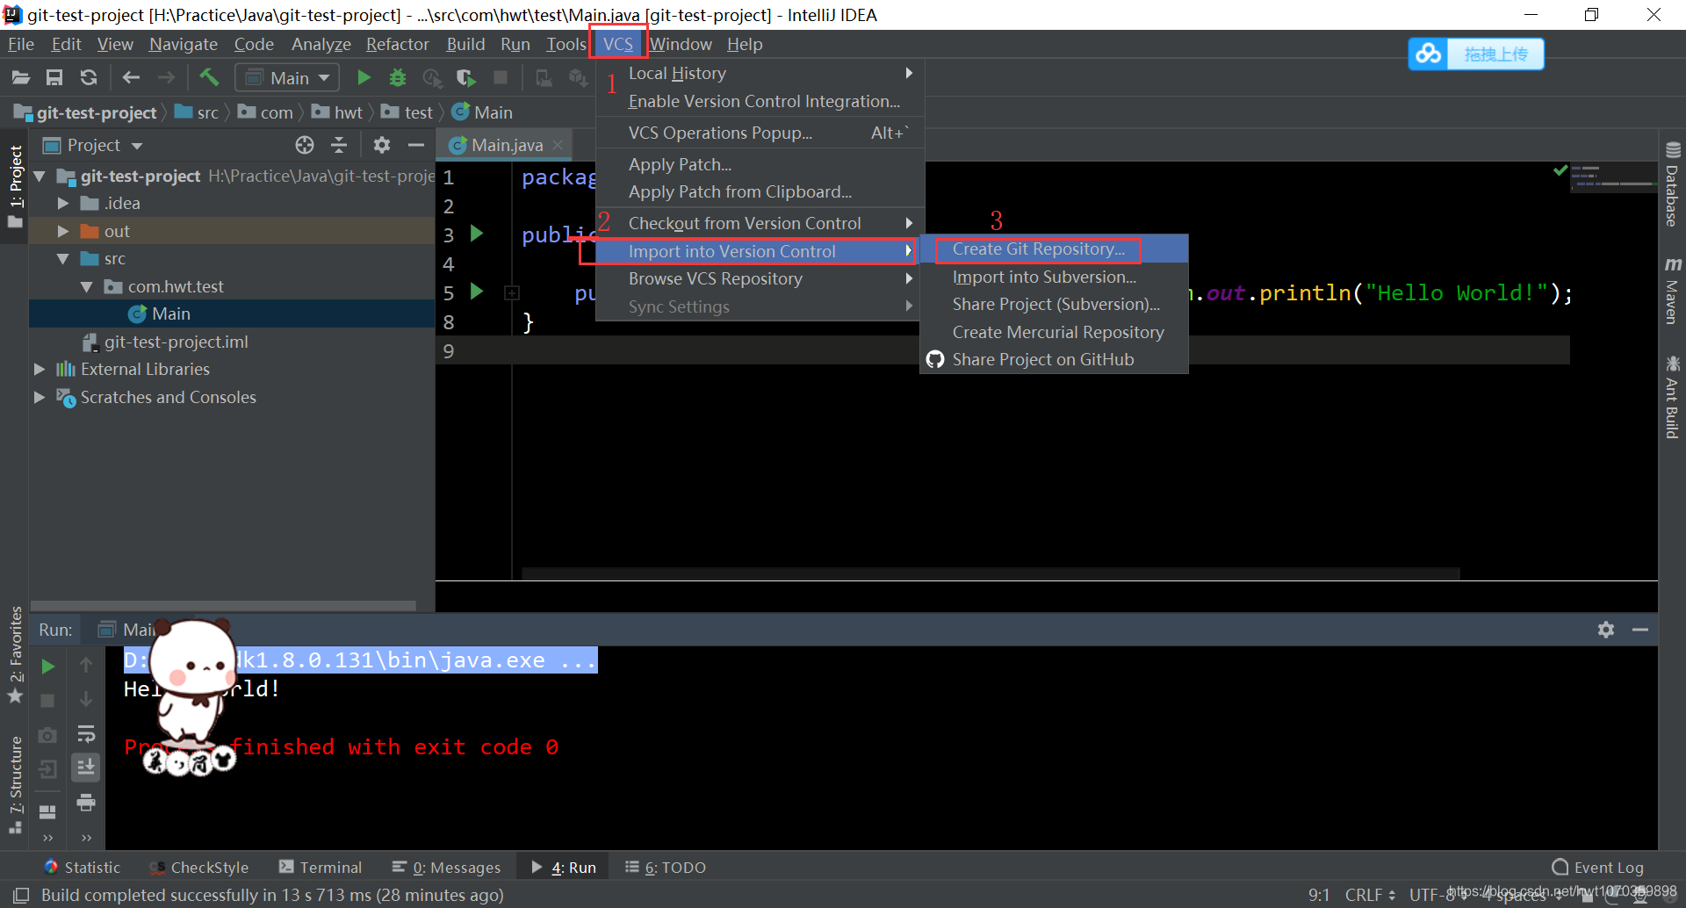Image resolution: width=1686 pixels, height=908 pixels.
Task: Open the Build menu
Action: 465,44
